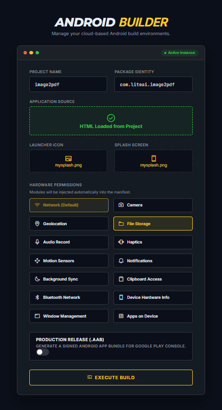The height and width of the screenshot is (410, 222).
Task: Toggle the Device Hardware Info permission
Action: pyautogui.click(x=153, y=297)
